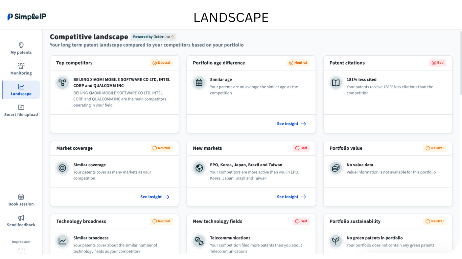Click the Send feedback megaphone icon
The width and height of the screenshot is (462, 259).
click(21, 218)
